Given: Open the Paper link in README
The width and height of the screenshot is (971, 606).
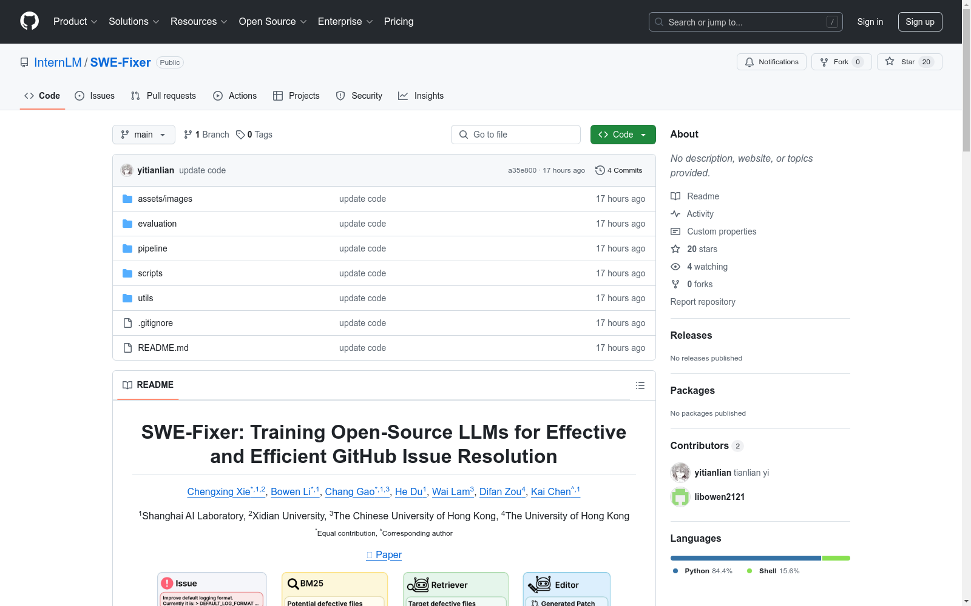Looking at the screenshot, I should click(384, 554).
